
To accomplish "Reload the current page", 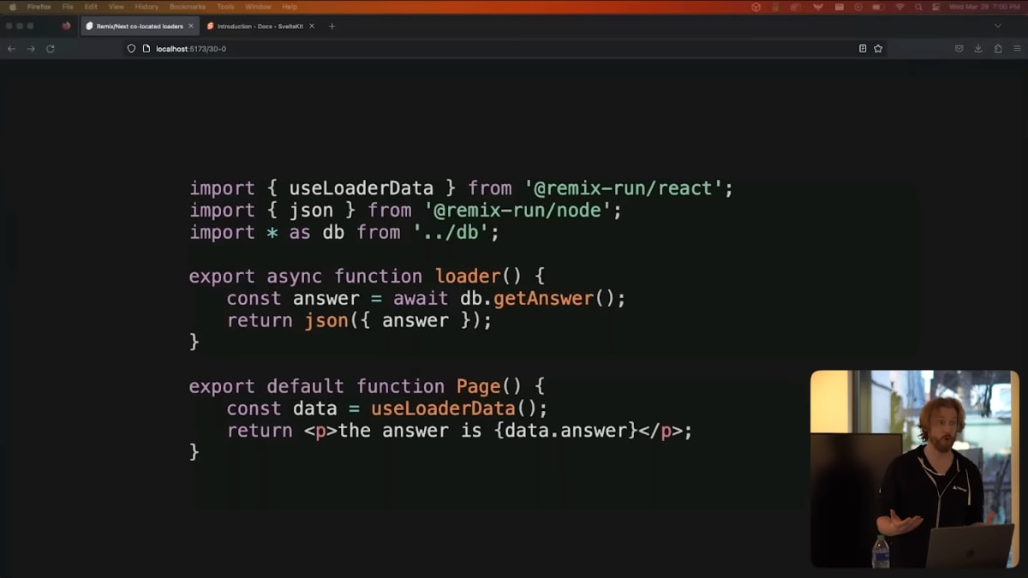I will tap(51, 49).
